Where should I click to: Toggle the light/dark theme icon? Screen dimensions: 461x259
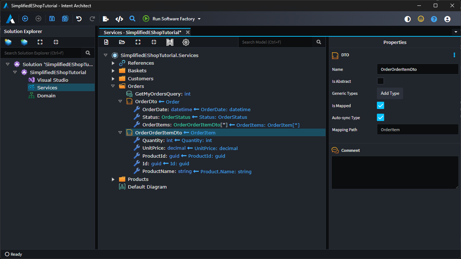tap(407, 19)
